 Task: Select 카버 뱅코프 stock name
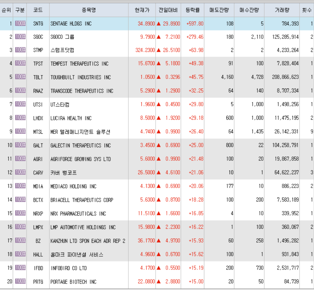pos(64,173)
